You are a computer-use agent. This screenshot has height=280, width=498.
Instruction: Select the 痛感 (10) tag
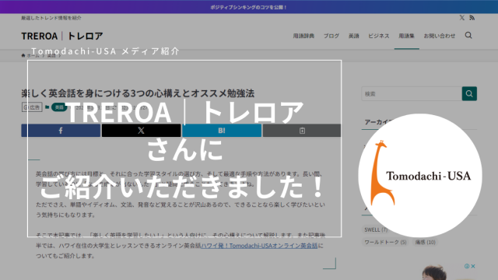426,242
